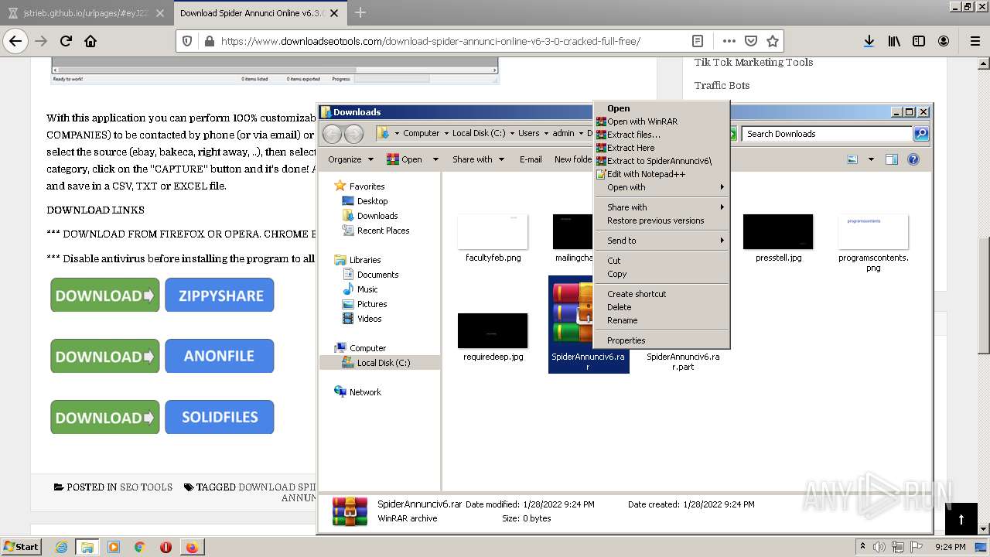Go to Firefox home page

pyautogui.click(x=90, y=41)
